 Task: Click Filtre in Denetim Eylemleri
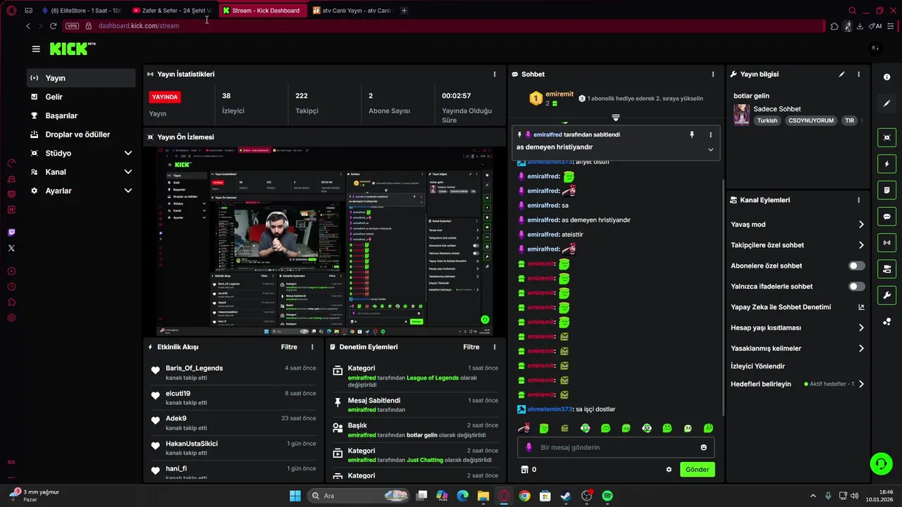tap(471, 347)
